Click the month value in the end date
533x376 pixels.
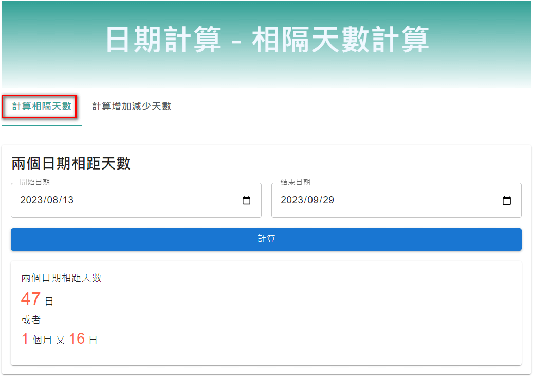(313, 200)
